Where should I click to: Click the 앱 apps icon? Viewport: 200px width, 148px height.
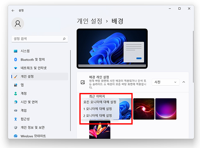click(16, 85)
